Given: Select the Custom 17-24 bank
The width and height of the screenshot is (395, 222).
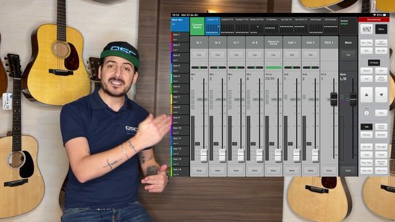Looking at the screenshot, I should click(242, 27).
